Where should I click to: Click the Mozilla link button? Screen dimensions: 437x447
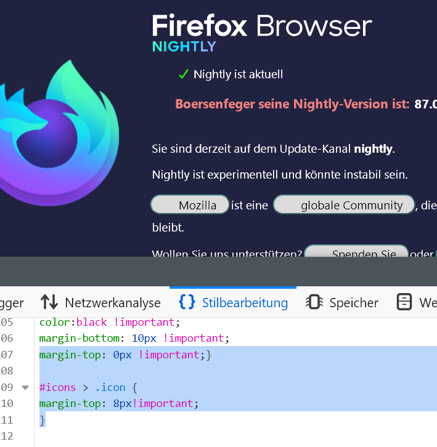190,204
